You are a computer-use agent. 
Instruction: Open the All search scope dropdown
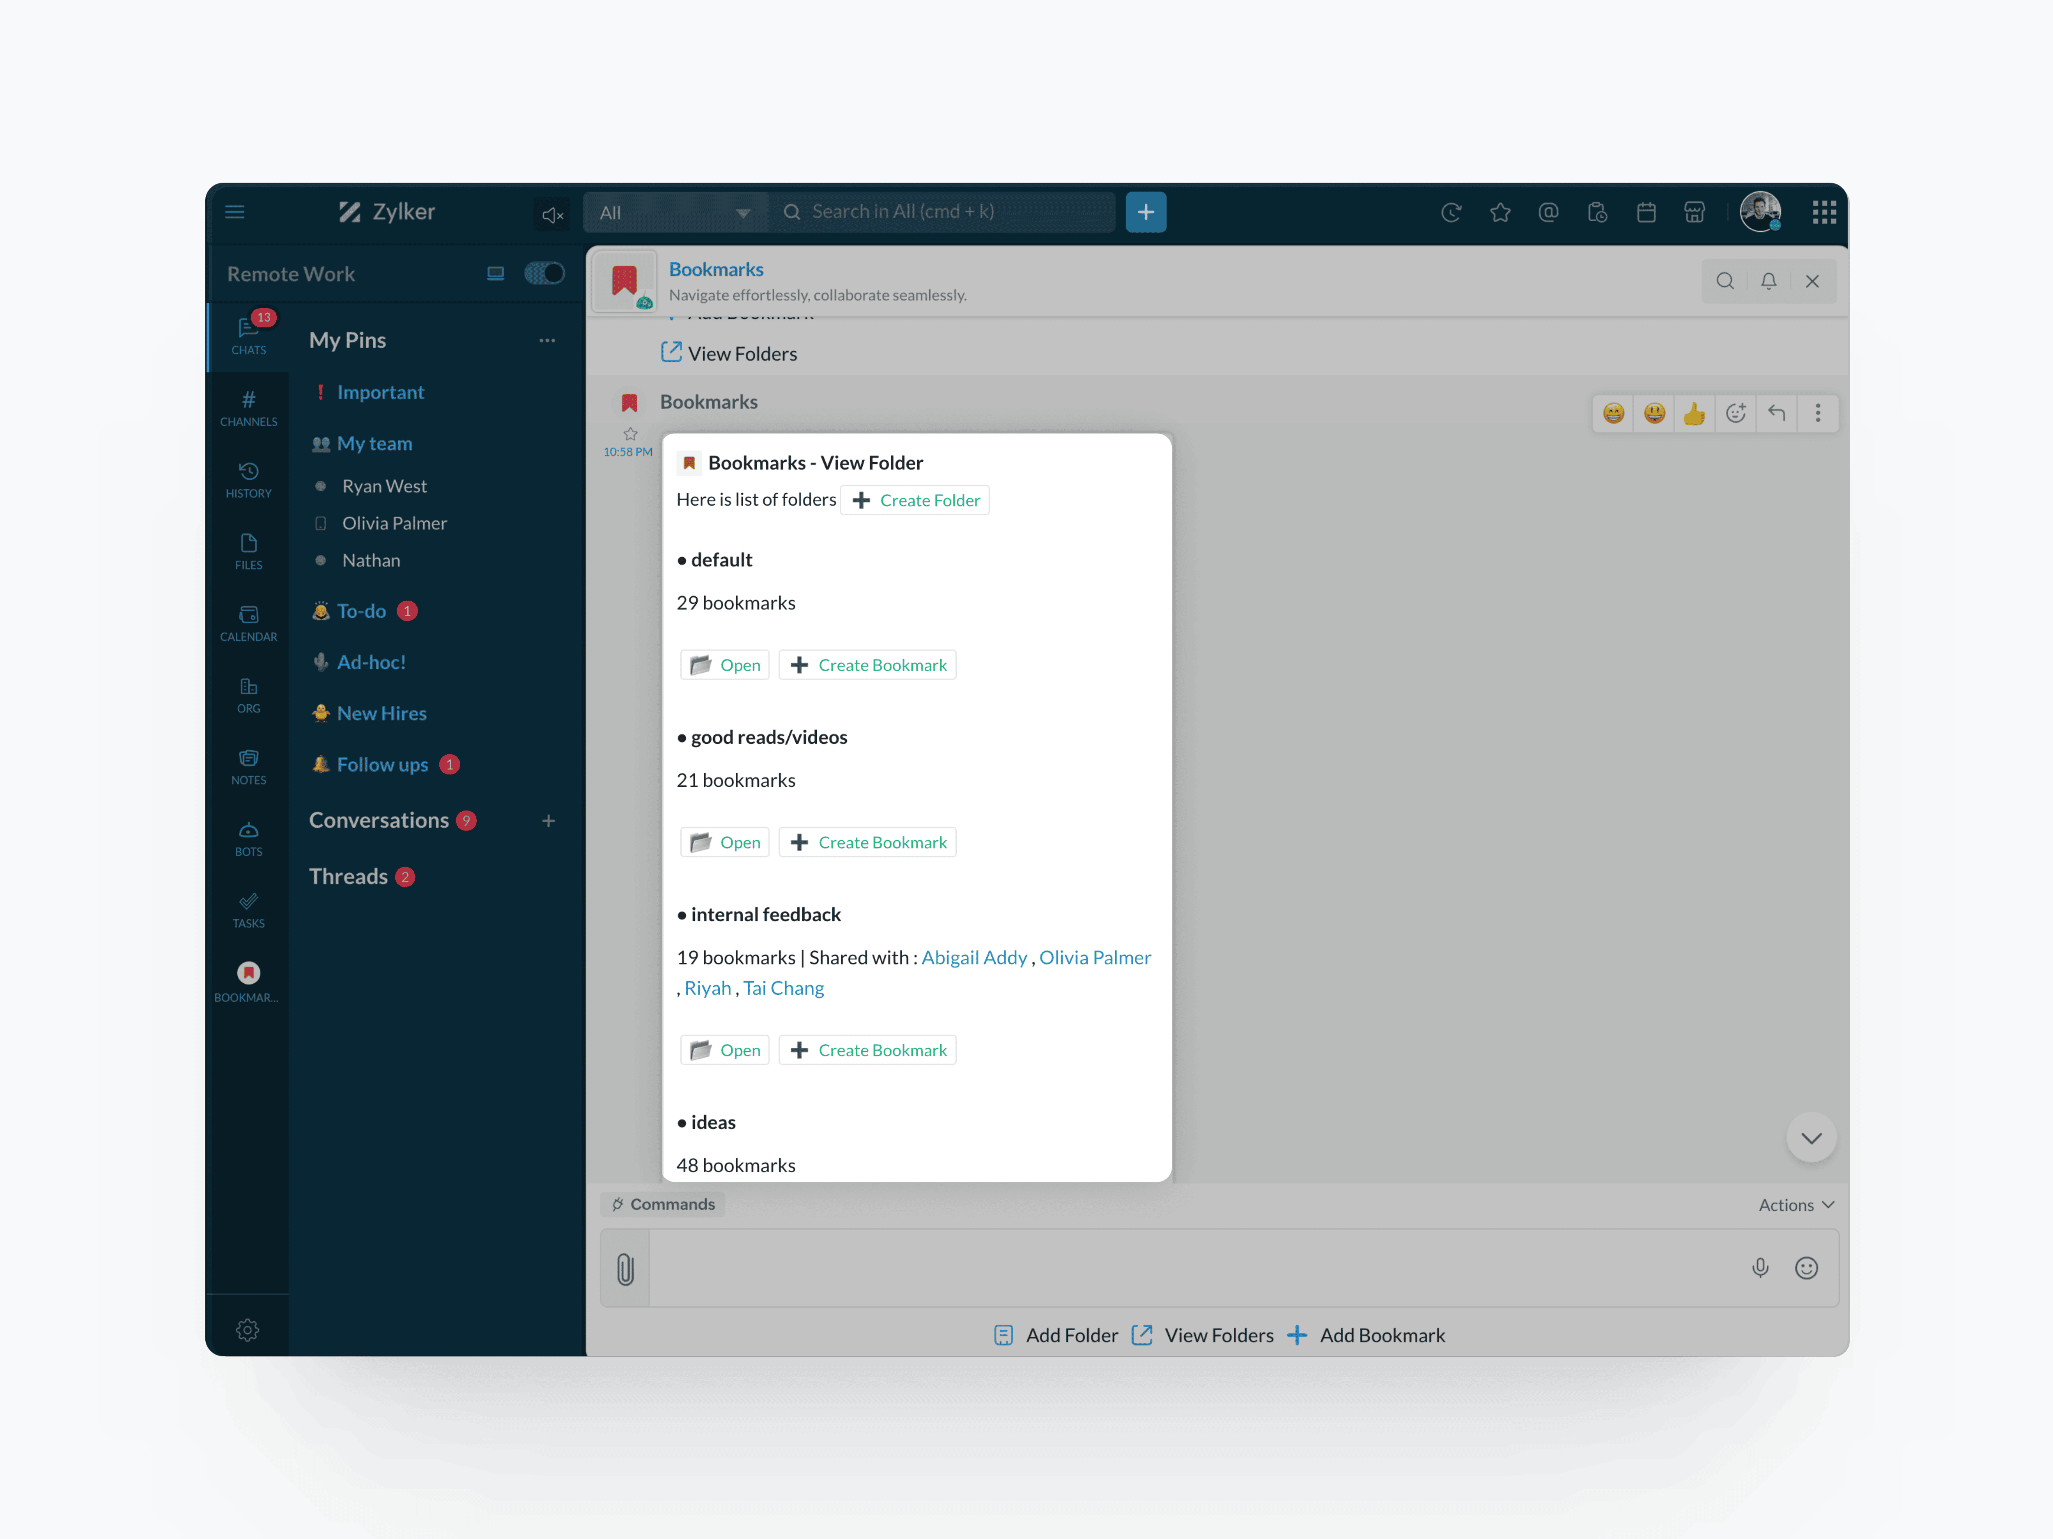tap(675, 213)
